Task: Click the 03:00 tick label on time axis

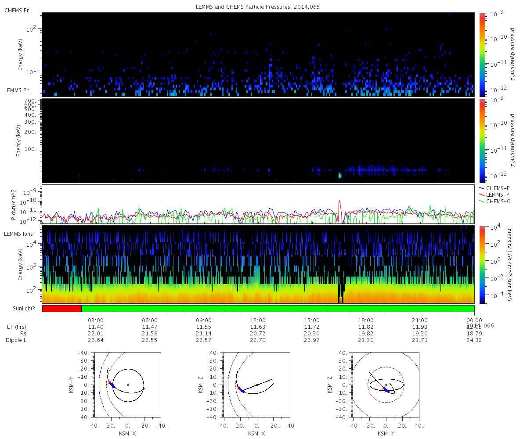Action: click(96, 320)
